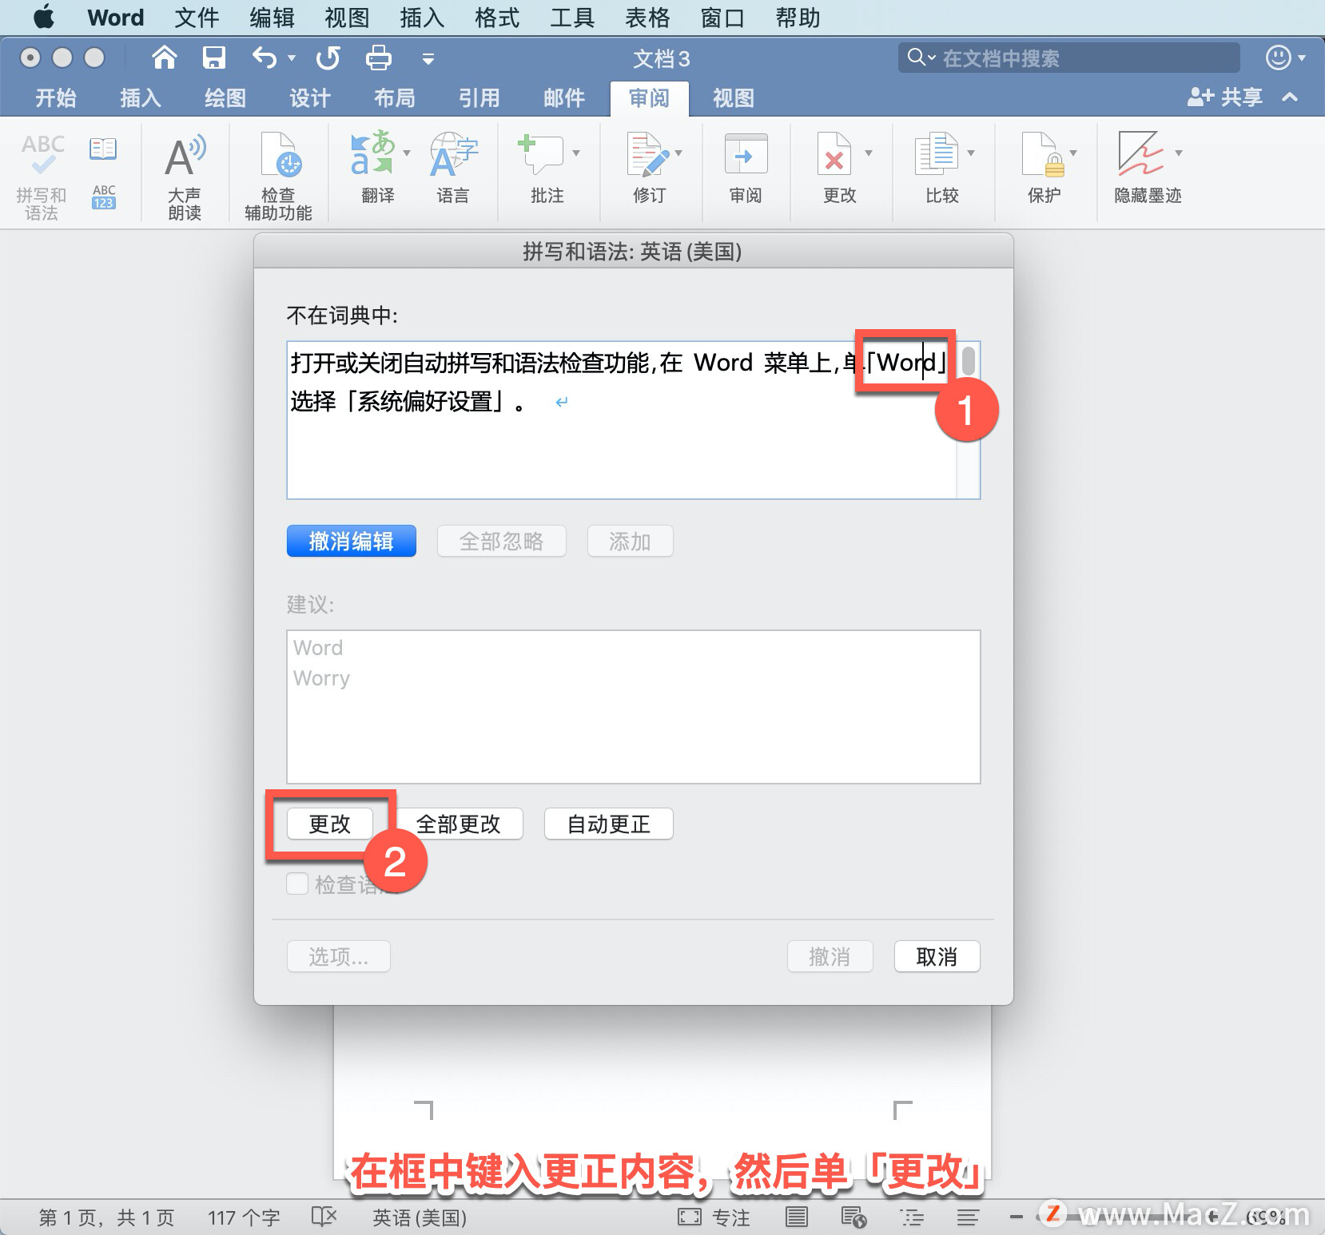Open the File (文件) menu in menu bar
The width and height of the screenshot is (1325, 1235).
coord(197,18)
